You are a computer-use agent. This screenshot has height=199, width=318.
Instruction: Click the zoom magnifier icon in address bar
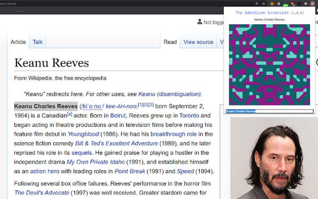click(x=257, y=3)
